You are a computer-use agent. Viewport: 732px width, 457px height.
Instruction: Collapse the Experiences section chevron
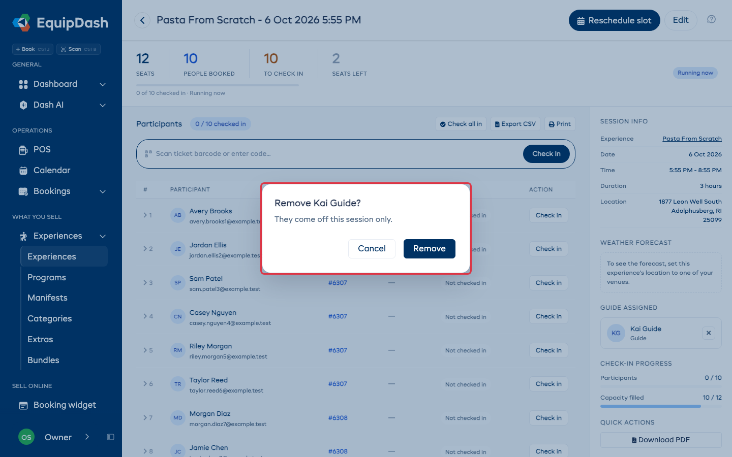(103, 236)
